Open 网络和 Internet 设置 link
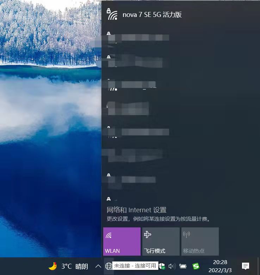Image resolution: width=260 pixels, height=275 pixels. 136,210
